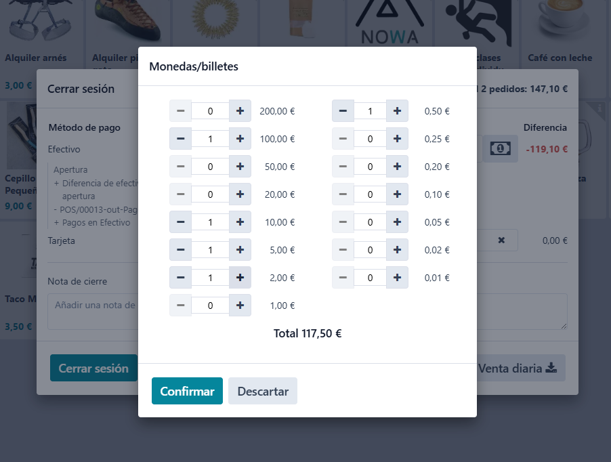This screenshot has width=611, height=462.
Task: Increment the 5,00 € count
Action: pyautogui.click(x=240, y=250)
